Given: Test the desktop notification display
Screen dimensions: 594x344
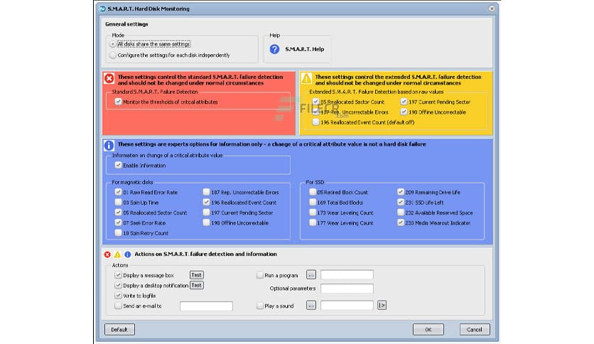Looking at the screenshot, I should [196, 285].
